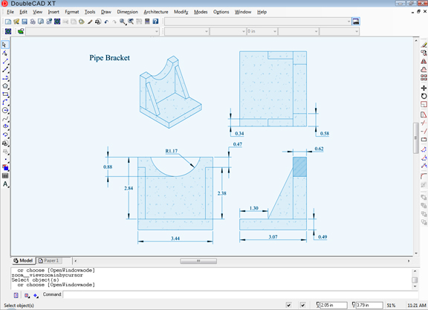This screenshot has width=428, height=310.
Task: Click the isometric bracket drawing
Action: pos(171,92)
